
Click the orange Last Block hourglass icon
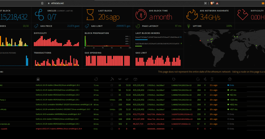tap(90, 15)
